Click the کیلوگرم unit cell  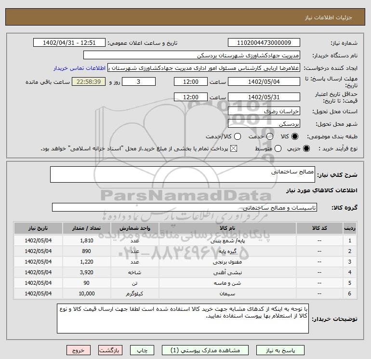pos(134,293)
